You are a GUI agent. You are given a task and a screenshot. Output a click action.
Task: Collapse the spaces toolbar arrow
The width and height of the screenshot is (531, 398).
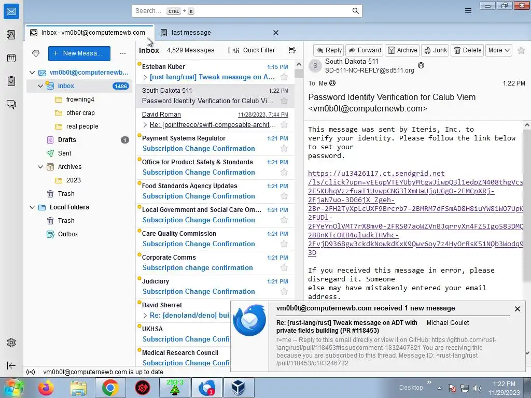tap(11, 365)
